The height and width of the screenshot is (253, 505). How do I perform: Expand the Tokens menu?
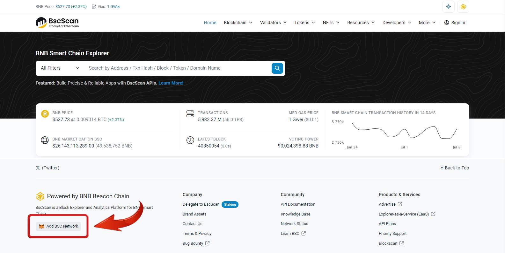click(305, 23)
